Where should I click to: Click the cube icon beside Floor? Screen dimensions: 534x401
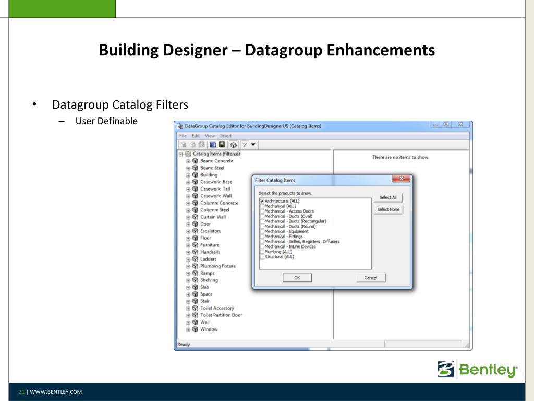click(195, 238)
